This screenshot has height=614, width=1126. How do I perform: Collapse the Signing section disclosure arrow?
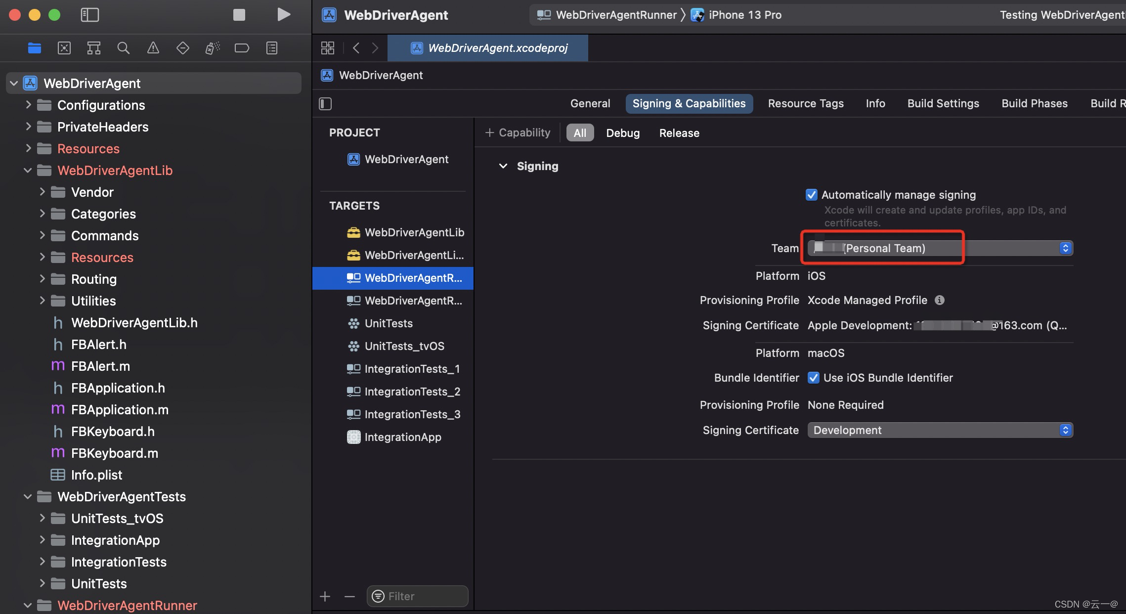pyautogui.click(x=503, y=166)
